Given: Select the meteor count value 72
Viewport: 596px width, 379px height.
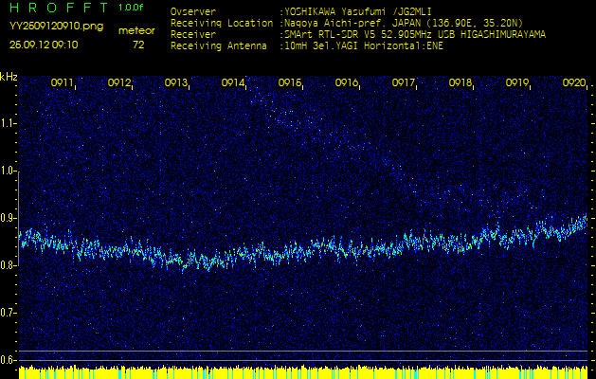Looking at the screenshot, I should [138, 45].
